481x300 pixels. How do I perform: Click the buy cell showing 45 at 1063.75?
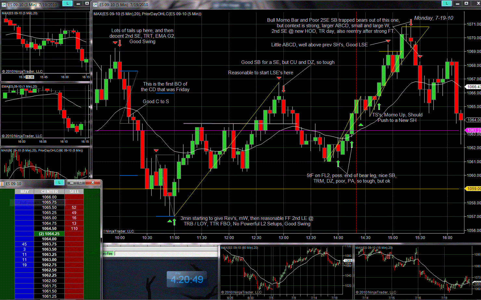24,244
